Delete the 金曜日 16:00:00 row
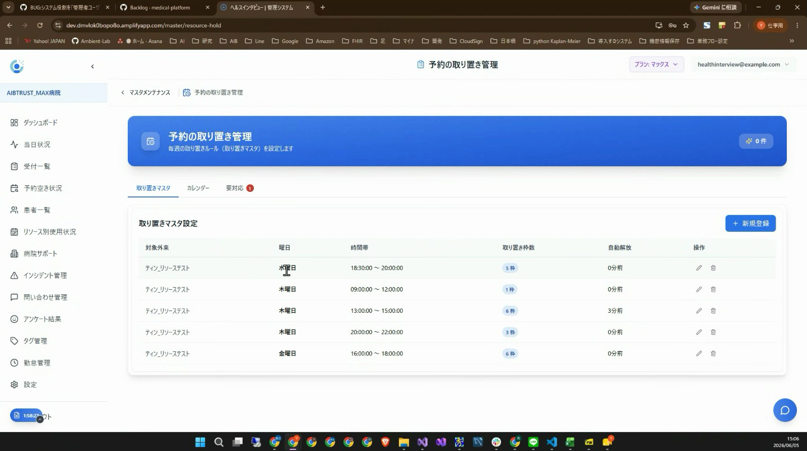The image size is (807, 451). (x=713, y=354)
